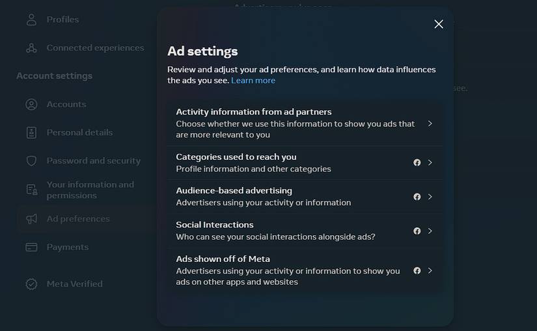Image resolution: width=537 pixels, height=331 pixels.
Task: Click the Password and security shield icon
Action: [31, 161]
